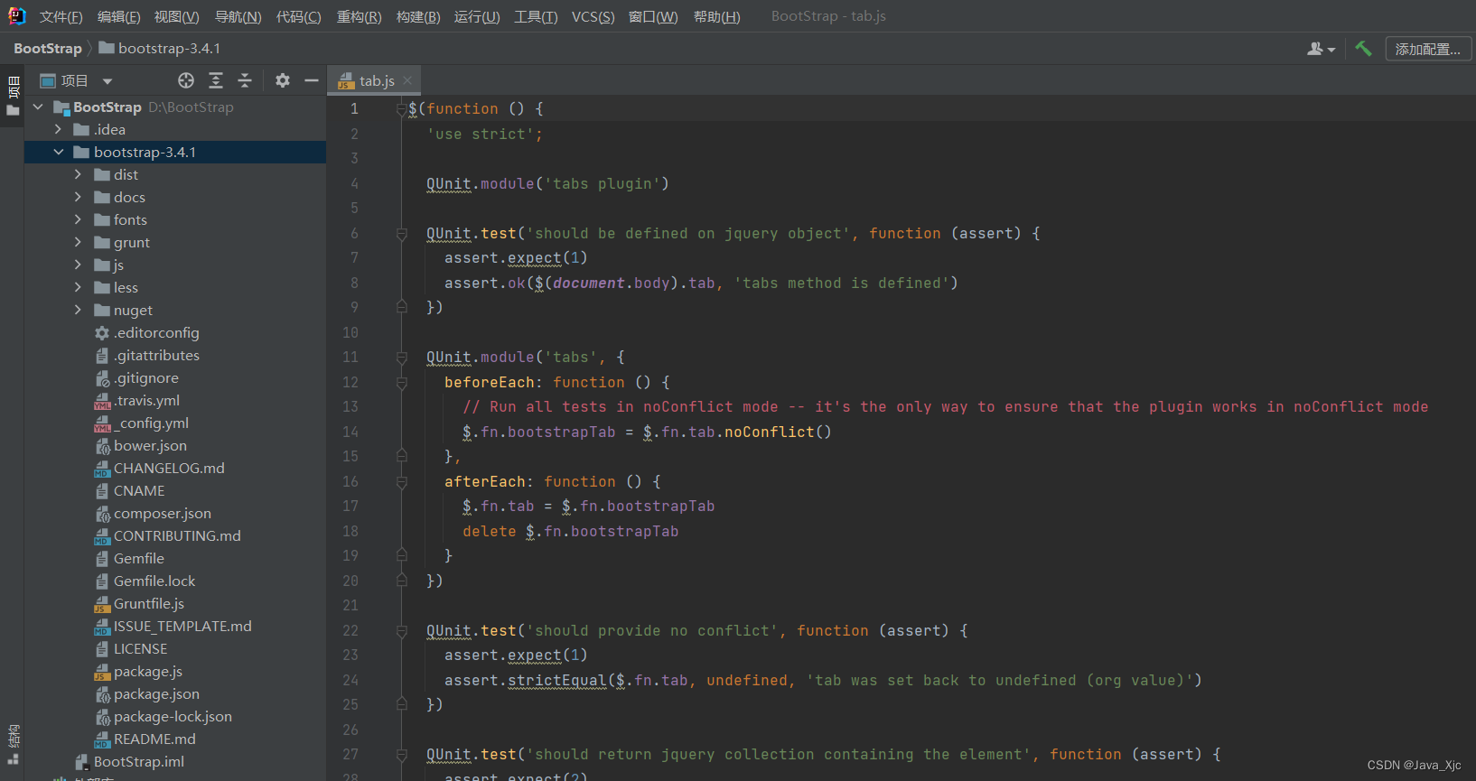The width and height of the screenshot is (1476, 781).
Task: Open the 导航(N) menu
Action: click(238, 16)
